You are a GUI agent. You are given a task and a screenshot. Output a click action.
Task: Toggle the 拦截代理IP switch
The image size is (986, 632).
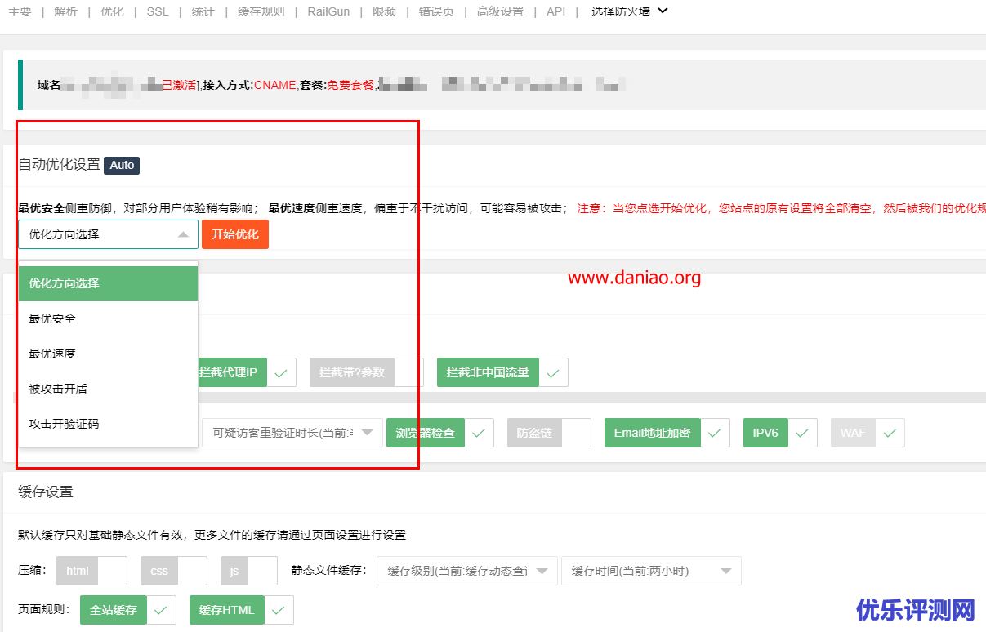(x=247, y=372)
